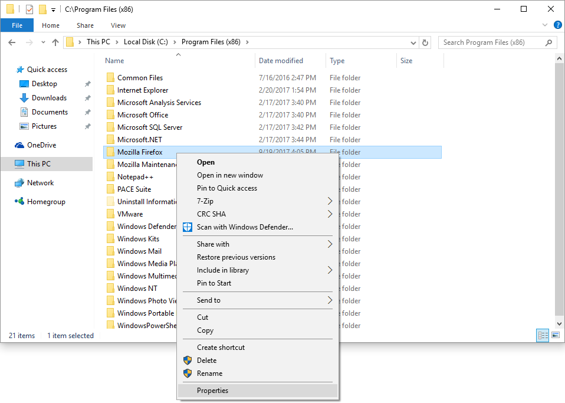The image size is (565, 403).
Task: Choose Delete from the context menu
Action: [258, 360]
